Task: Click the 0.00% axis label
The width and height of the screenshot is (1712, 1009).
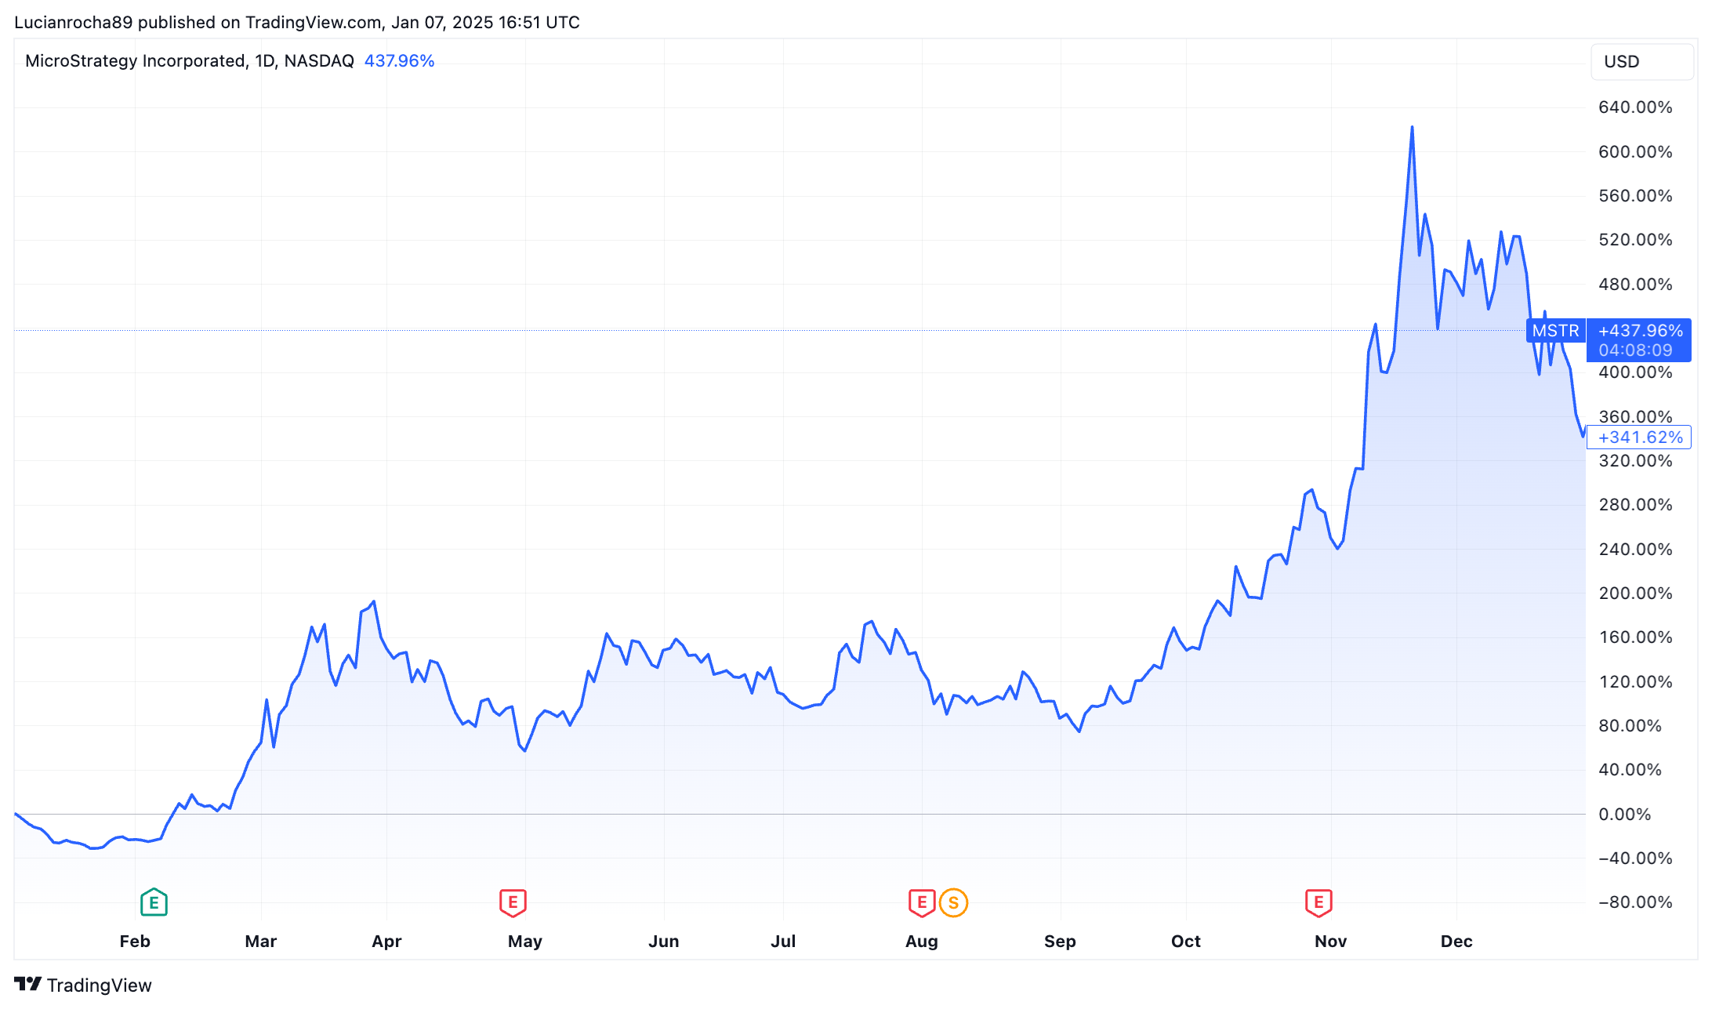Action: point(1624,815)
